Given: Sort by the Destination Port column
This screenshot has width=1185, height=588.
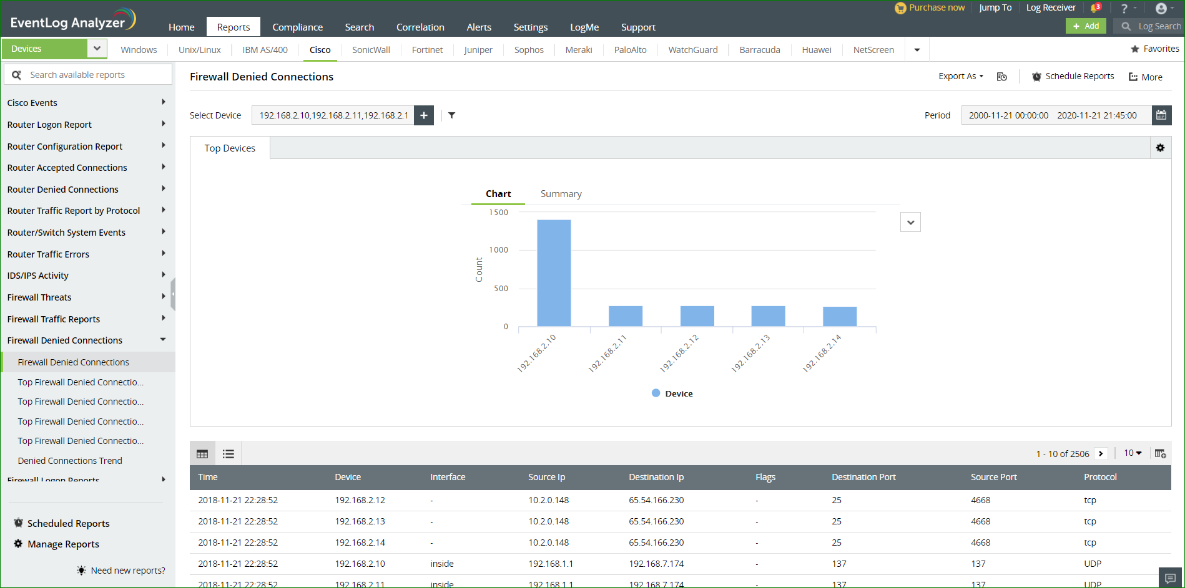Looking at the screenshot, I should pyautogui.click(x=863, y=477).
